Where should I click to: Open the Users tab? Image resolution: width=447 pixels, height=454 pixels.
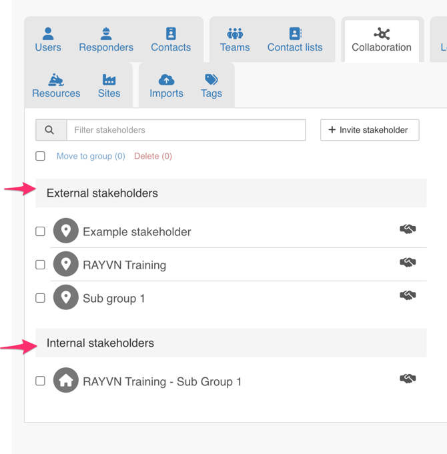tap(48, 40)
